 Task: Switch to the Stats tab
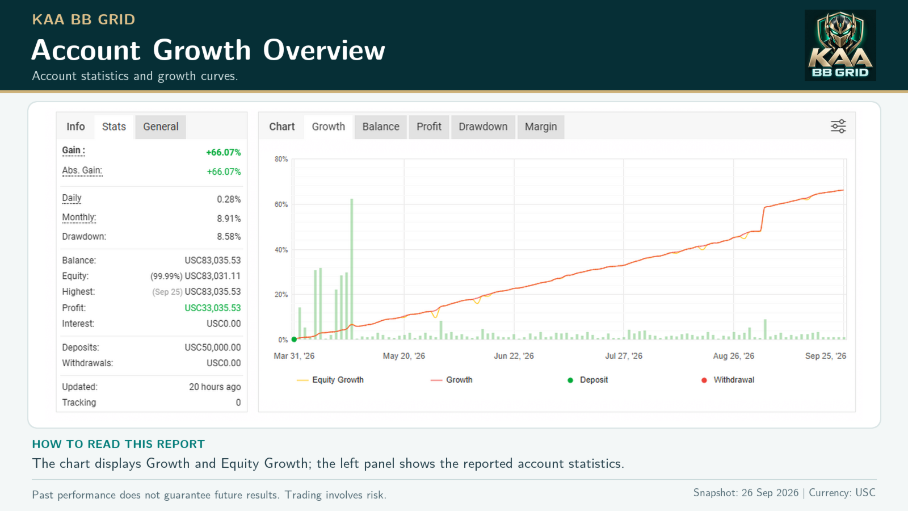[x=114, y=127]
